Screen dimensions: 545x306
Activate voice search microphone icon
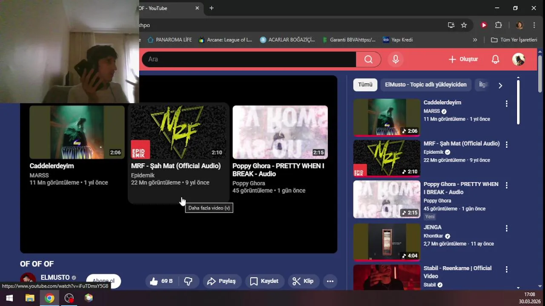396,59
